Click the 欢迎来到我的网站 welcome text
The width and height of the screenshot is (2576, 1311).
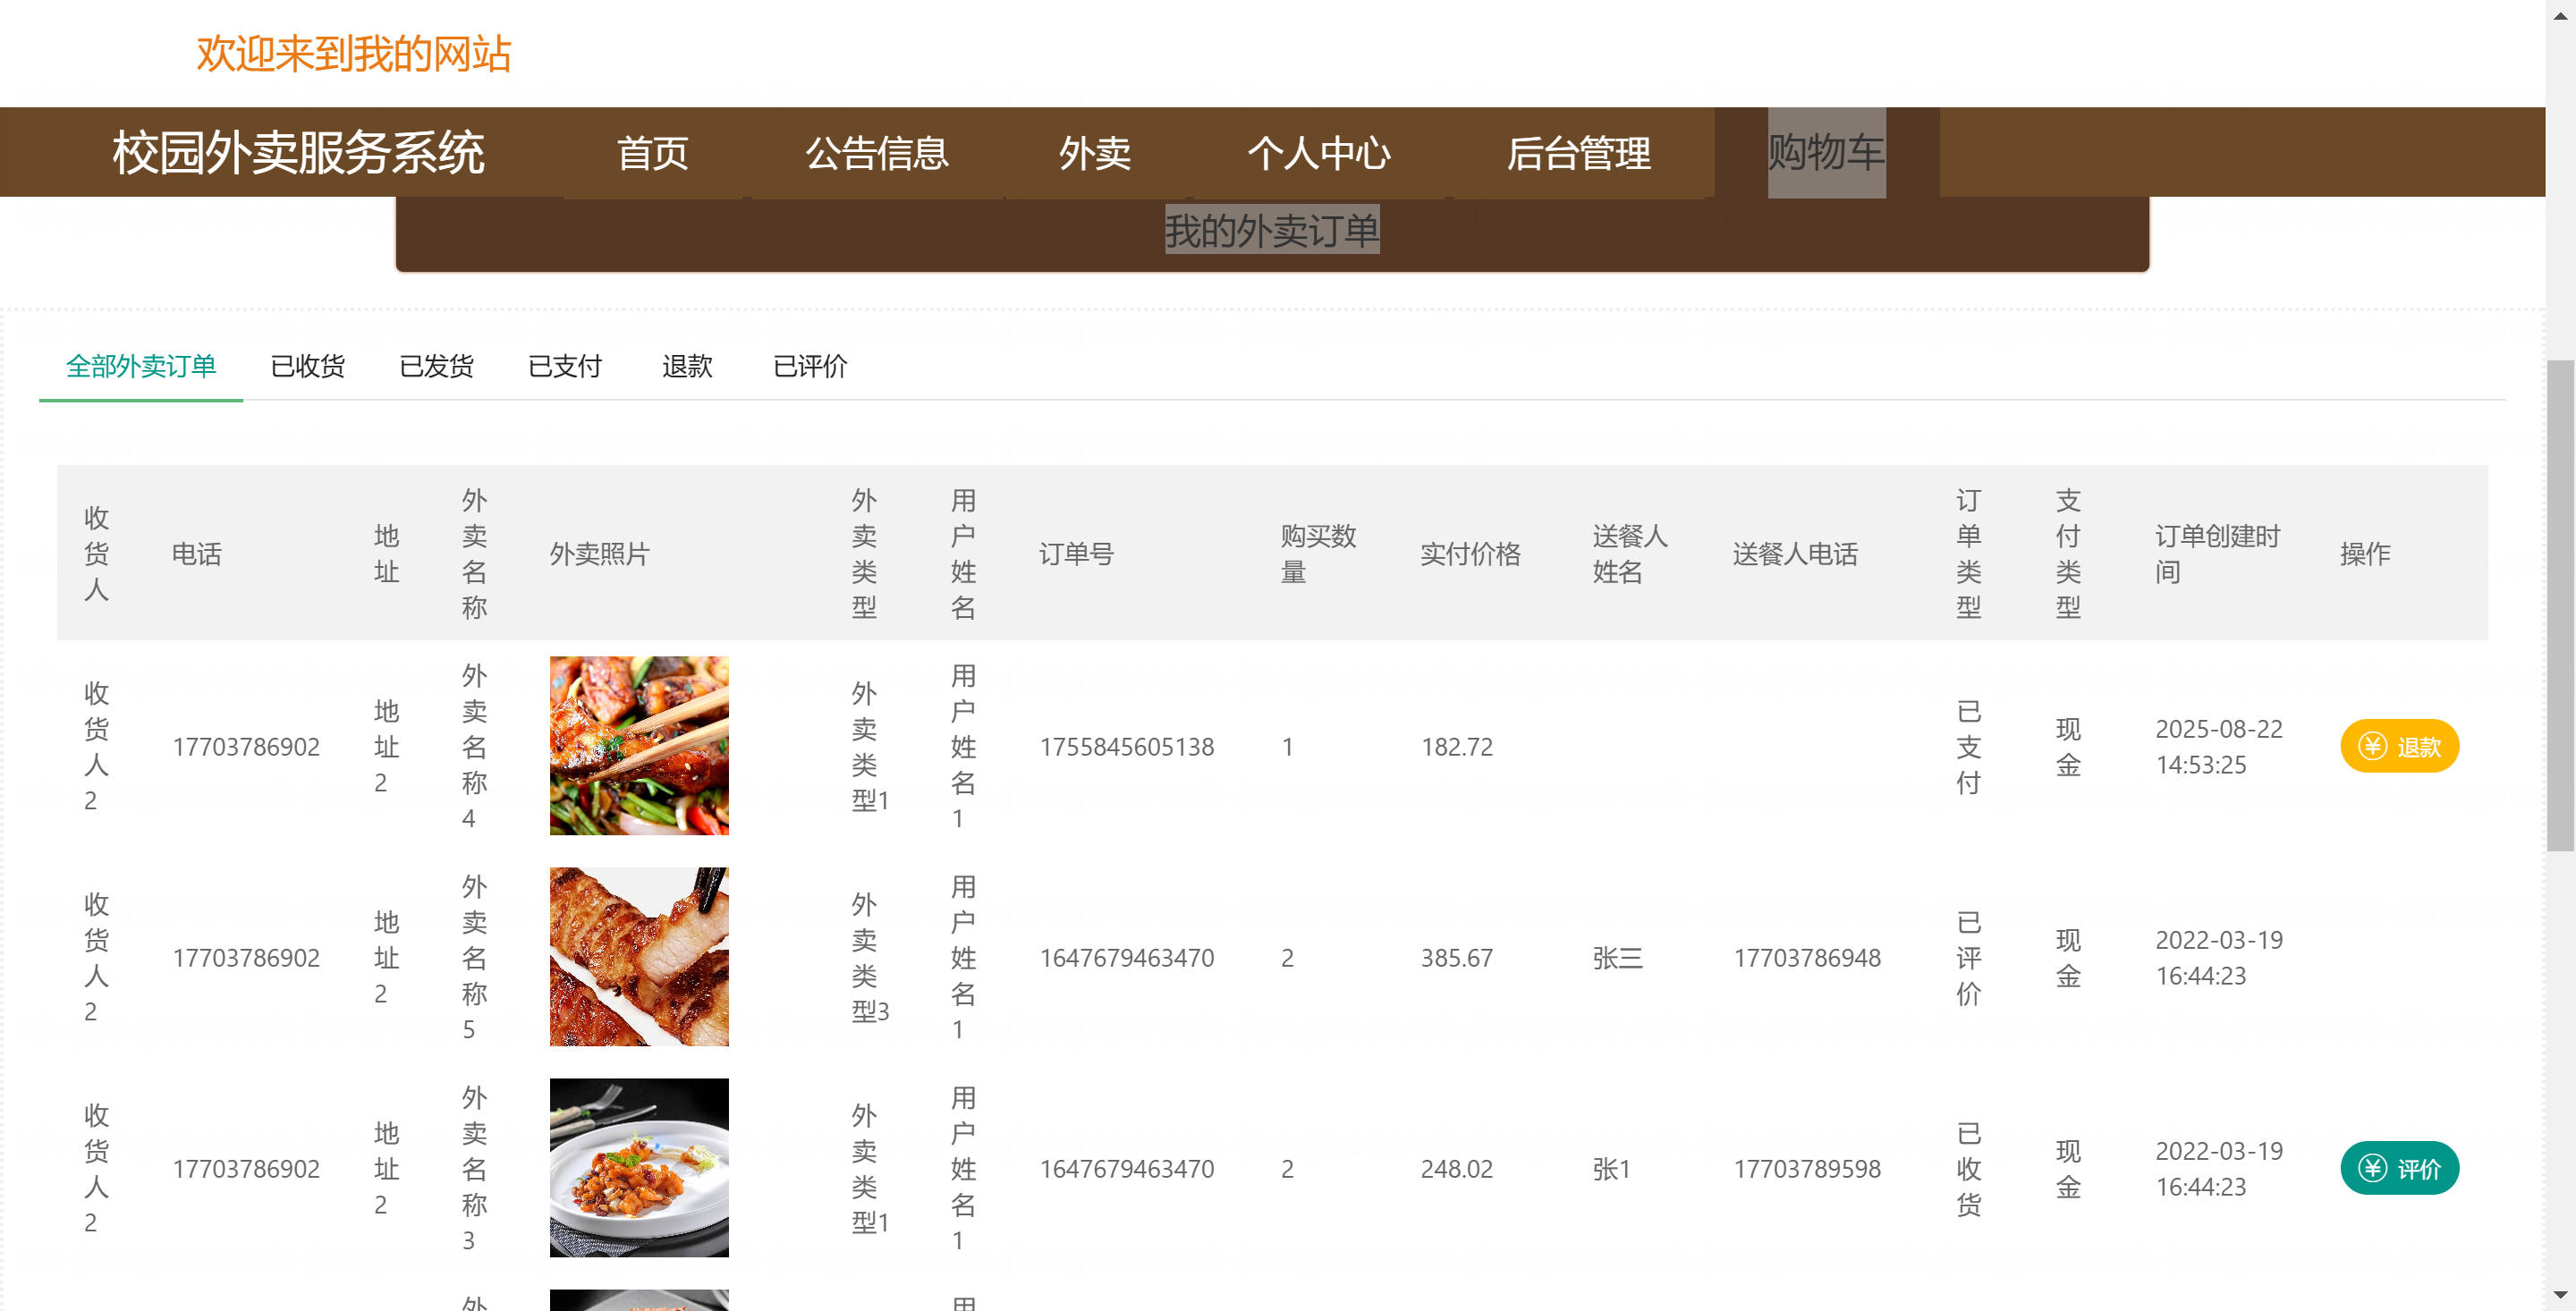(x=353, y=54)
